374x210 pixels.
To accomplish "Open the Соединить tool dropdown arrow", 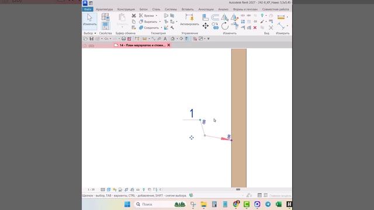I will [x=161, y=27].
